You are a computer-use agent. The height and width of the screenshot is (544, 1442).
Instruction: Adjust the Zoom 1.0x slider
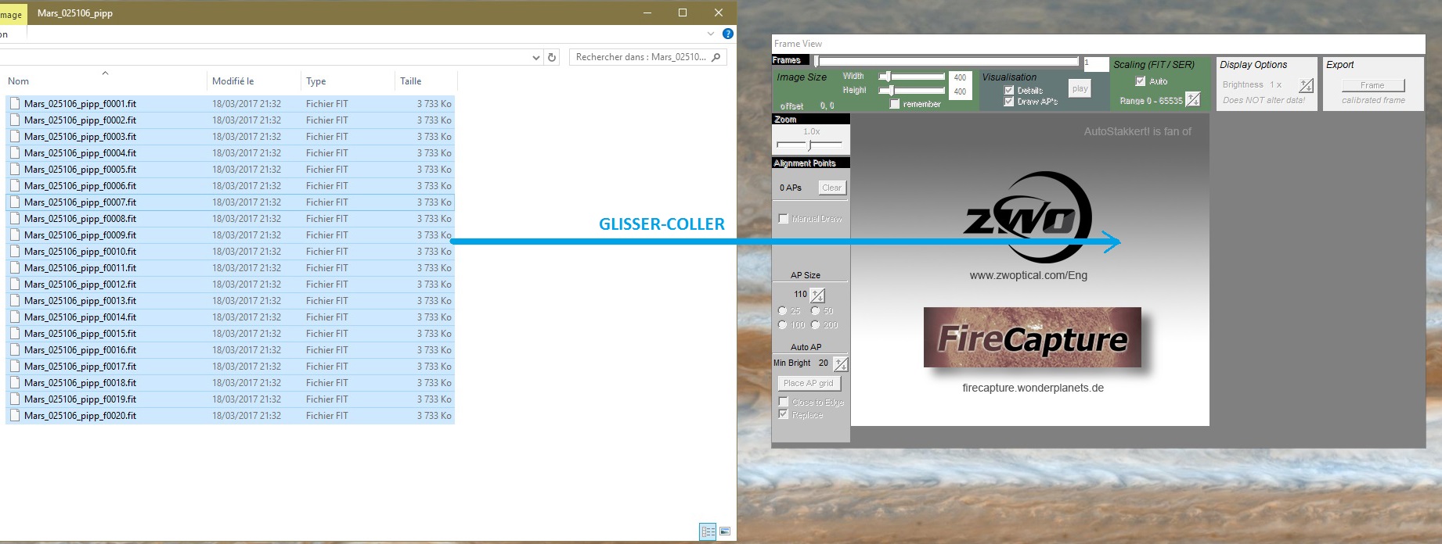point(809,145)
